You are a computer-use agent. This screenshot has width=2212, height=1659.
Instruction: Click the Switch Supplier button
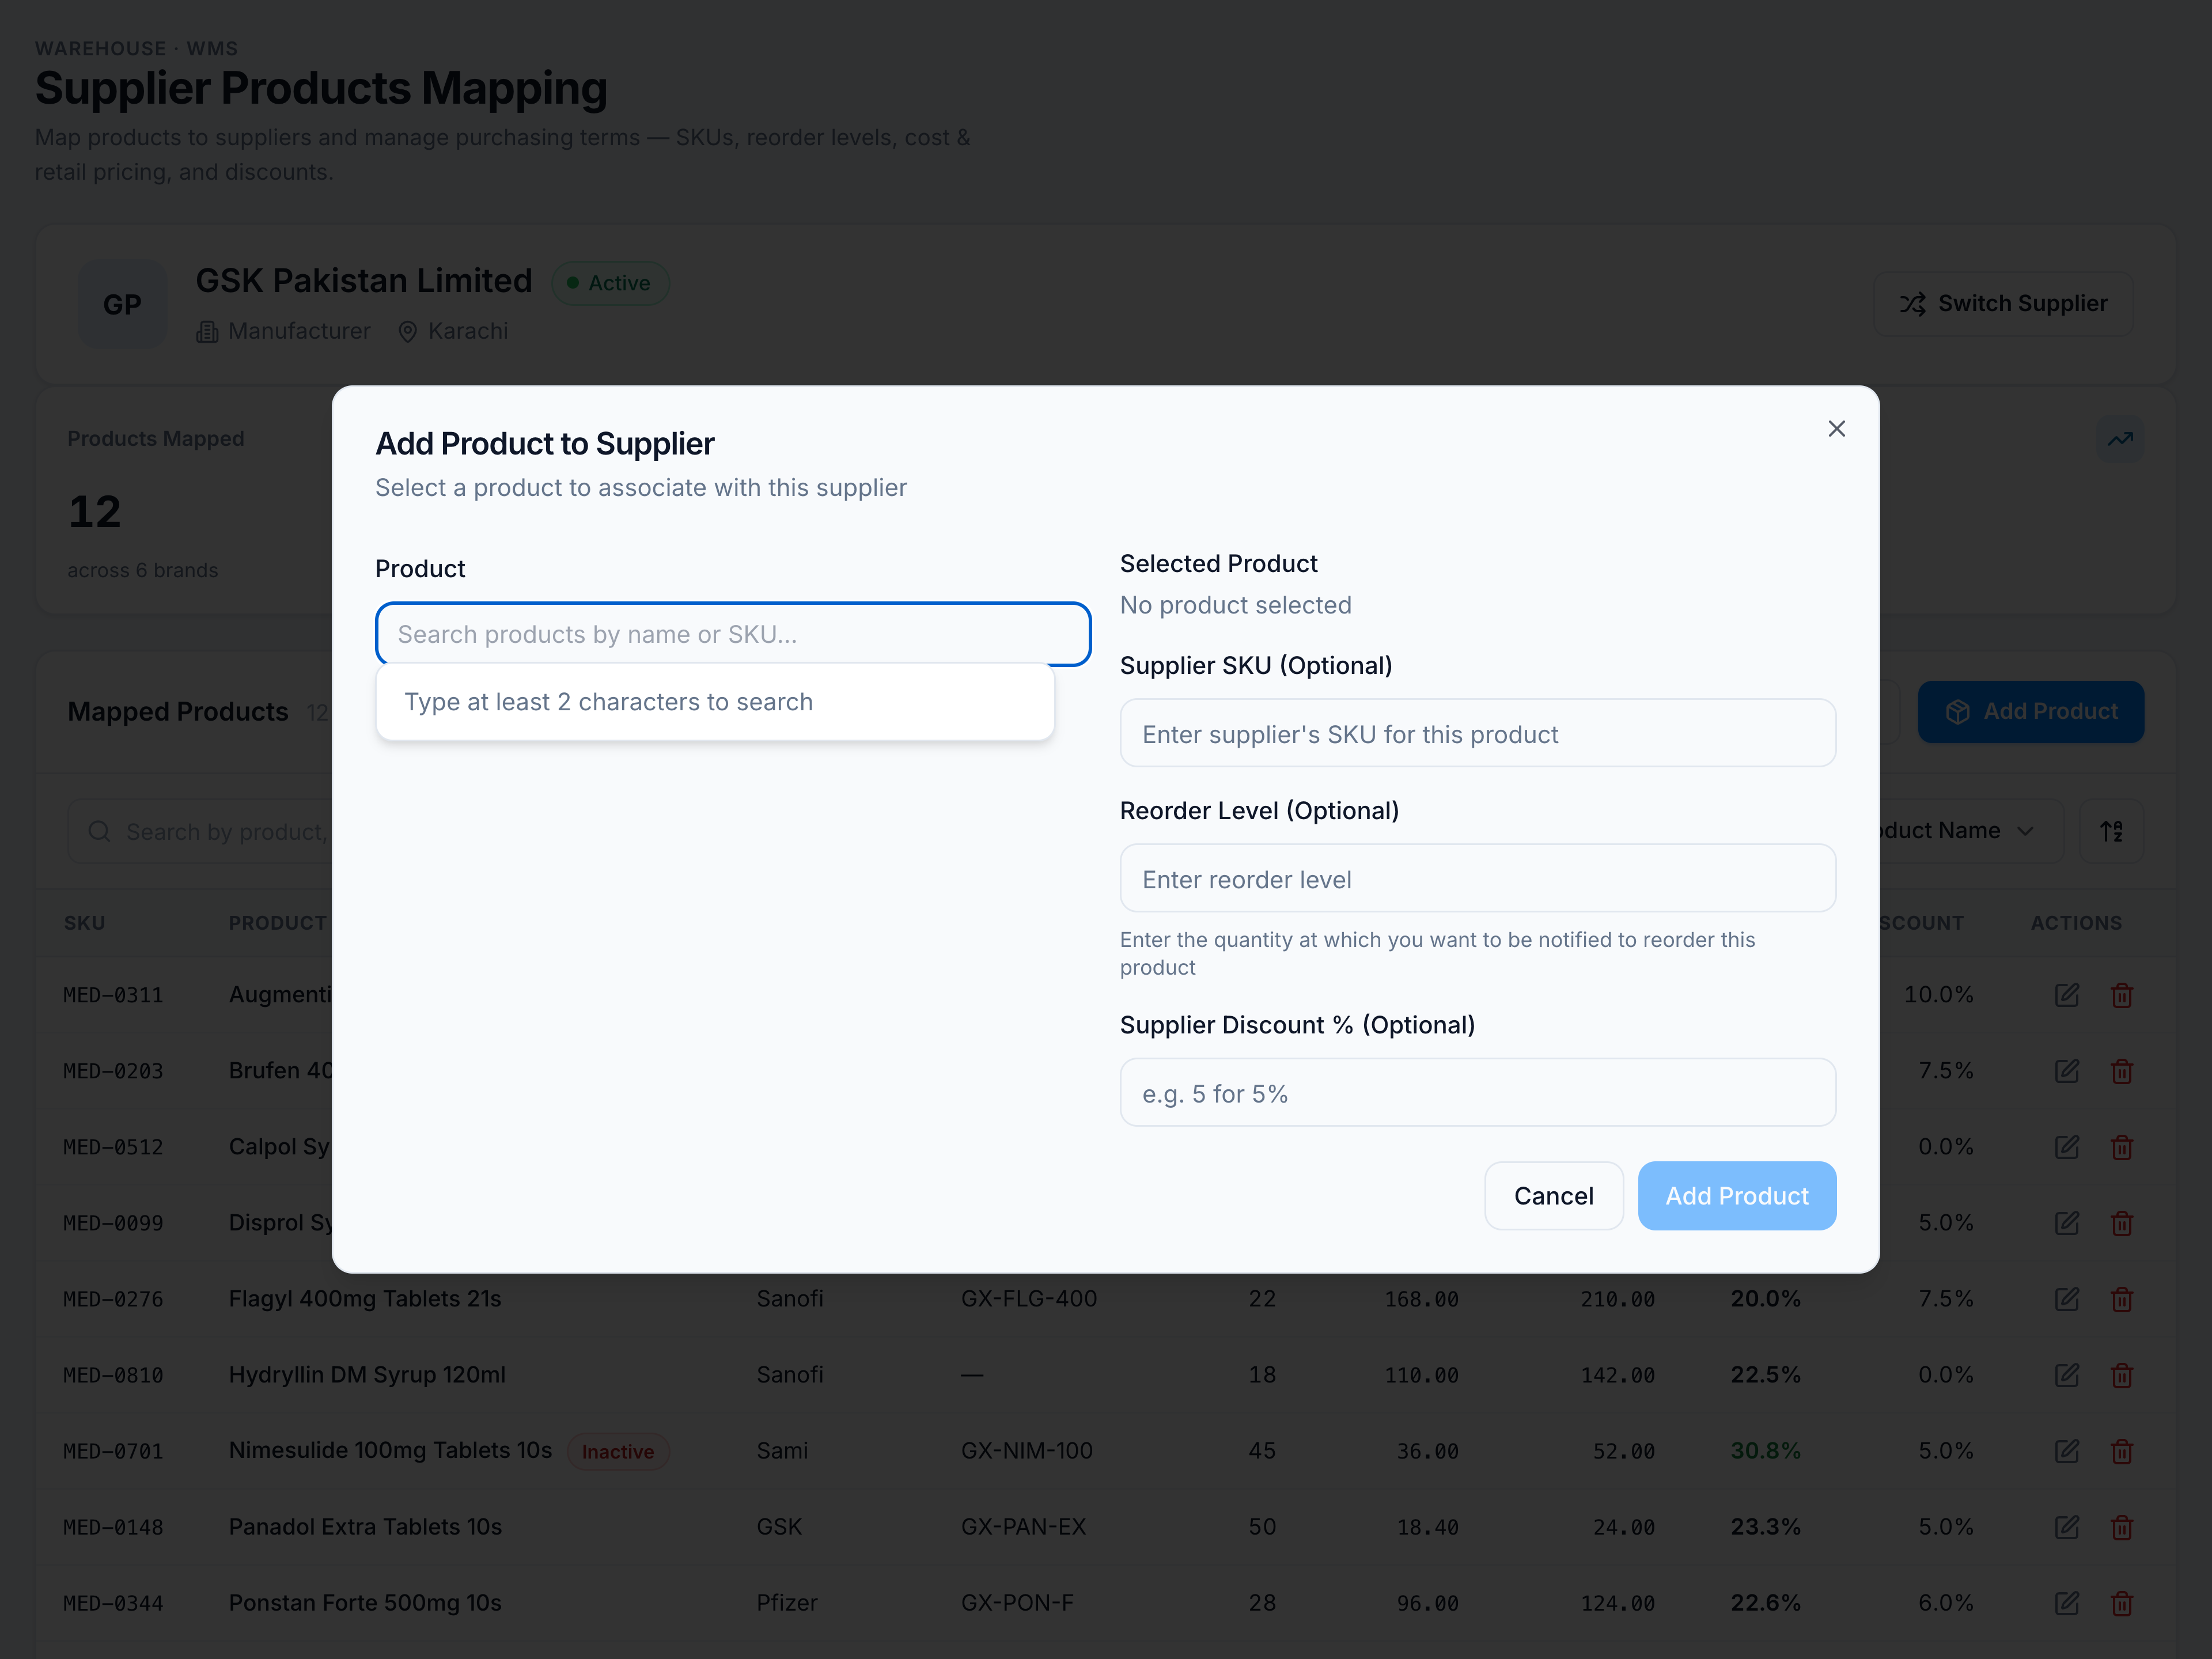click(x=2003, y=304)
